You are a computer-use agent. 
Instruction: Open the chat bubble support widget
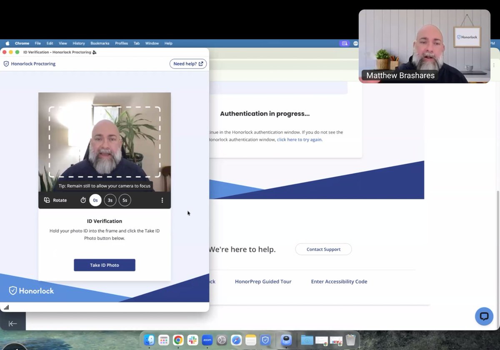[484, 316]
